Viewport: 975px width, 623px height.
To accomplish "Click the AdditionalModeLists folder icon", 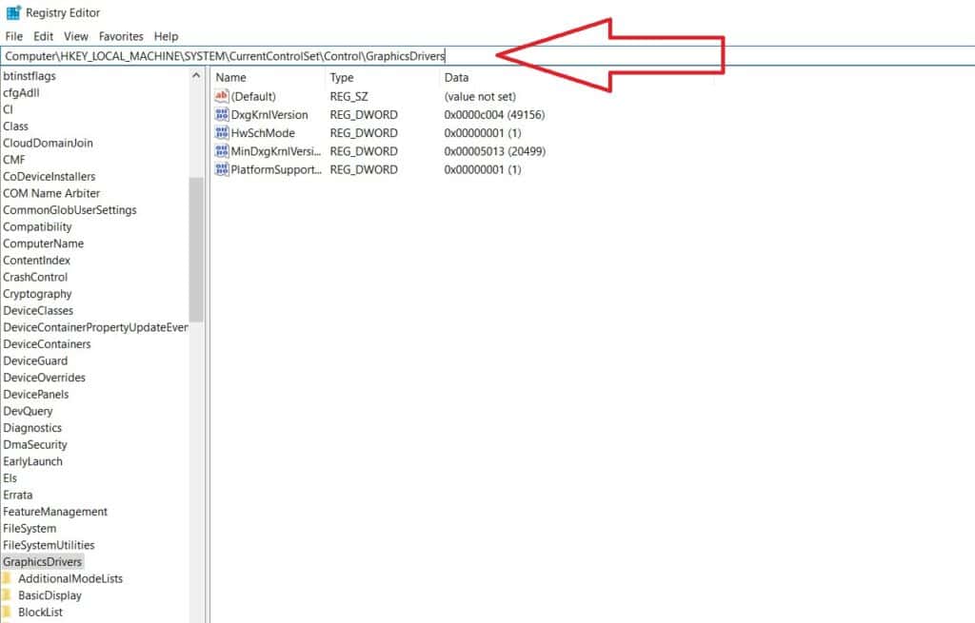I will tap(7, 578).
